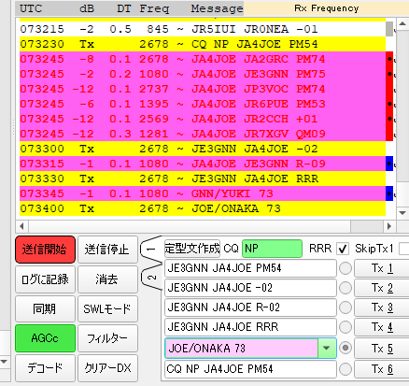Screen dimensions: 409x386
Task: Click the デコード button
Action: pos(45,368)
